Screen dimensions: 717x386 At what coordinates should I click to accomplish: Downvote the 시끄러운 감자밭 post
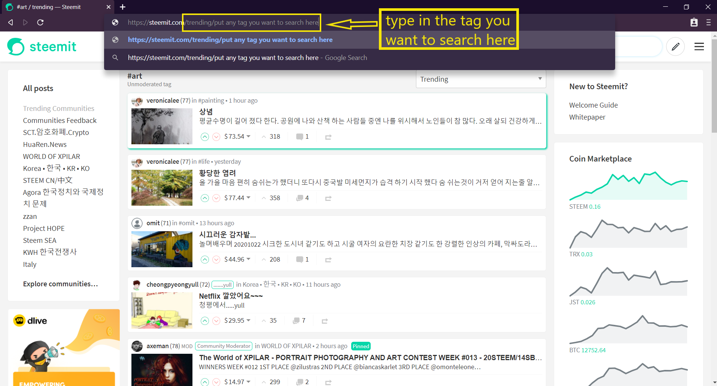coord(216,260)
